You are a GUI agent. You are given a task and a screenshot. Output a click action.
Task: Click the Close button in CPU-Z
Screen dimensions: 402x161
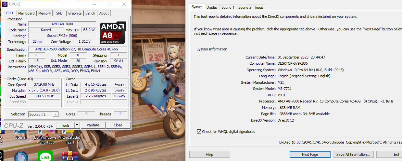[118, 125]
